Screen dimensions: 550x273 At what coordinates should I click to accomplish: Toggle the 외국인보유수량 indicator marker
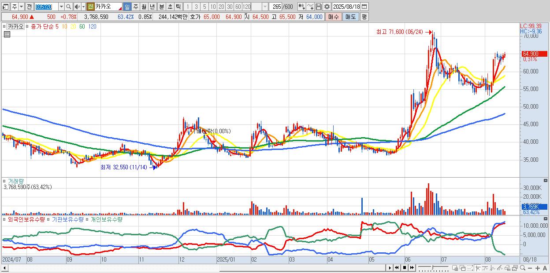tap(4, 219)
